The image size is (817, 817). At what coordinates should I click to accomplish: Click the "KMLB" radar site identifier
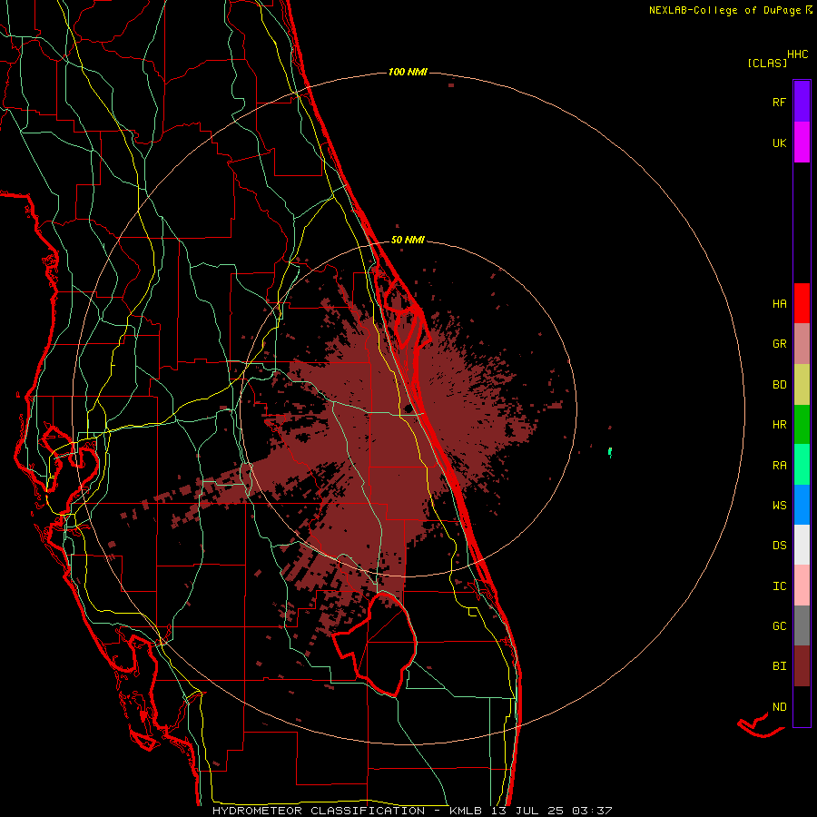tap(464, 811)
